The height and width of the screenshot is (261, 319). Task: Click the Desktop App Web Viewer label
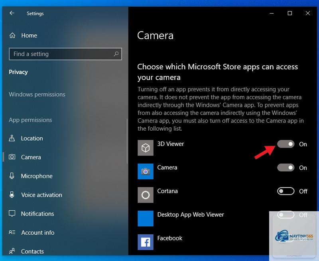191,215
